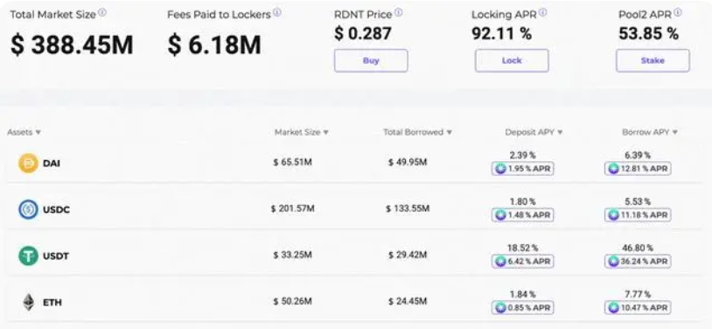Open the Fees Paid to Lockers info icon

277,13
